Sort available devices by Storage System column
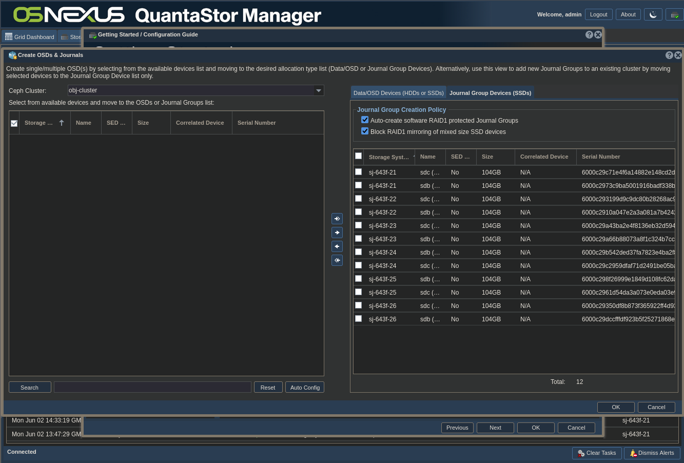The image size is (684, 463). [39, 123]
